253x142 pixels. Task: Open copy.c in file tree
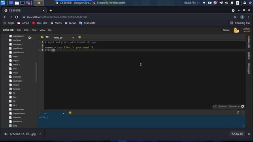pos(16,60)
